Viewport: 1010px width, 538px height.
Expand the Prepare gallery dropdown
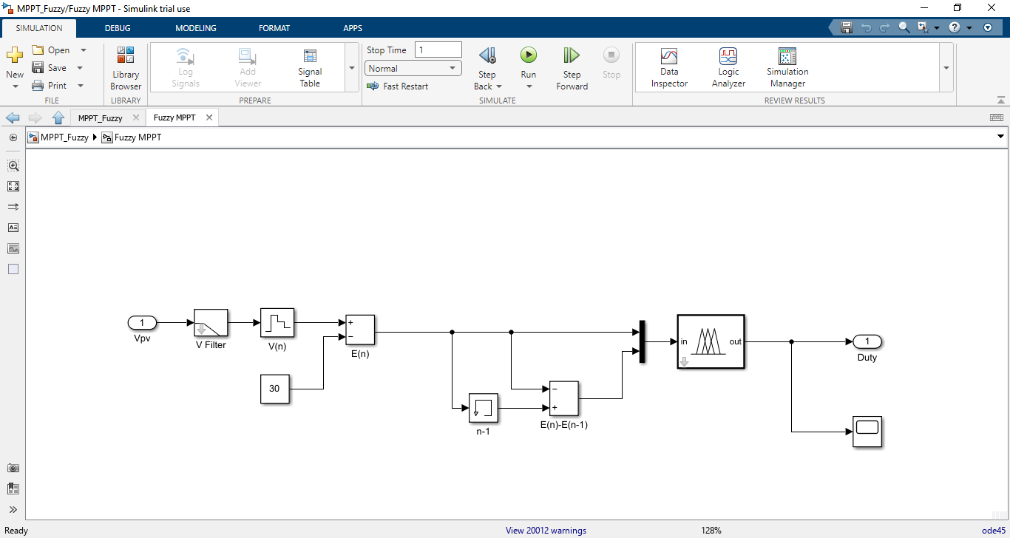click(351, 67)
